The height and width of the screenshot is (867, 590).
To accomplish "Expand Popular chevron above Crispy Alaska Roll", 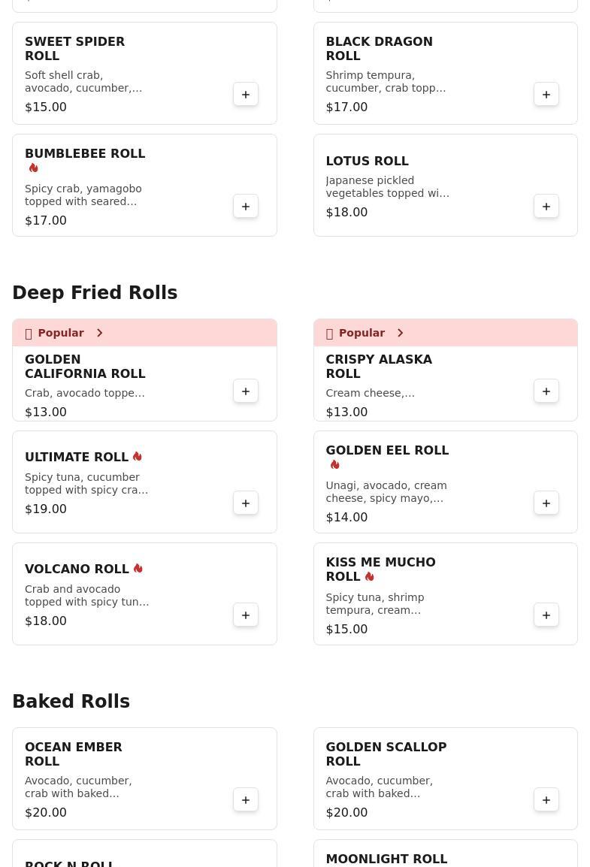I will tap(401, 333).
